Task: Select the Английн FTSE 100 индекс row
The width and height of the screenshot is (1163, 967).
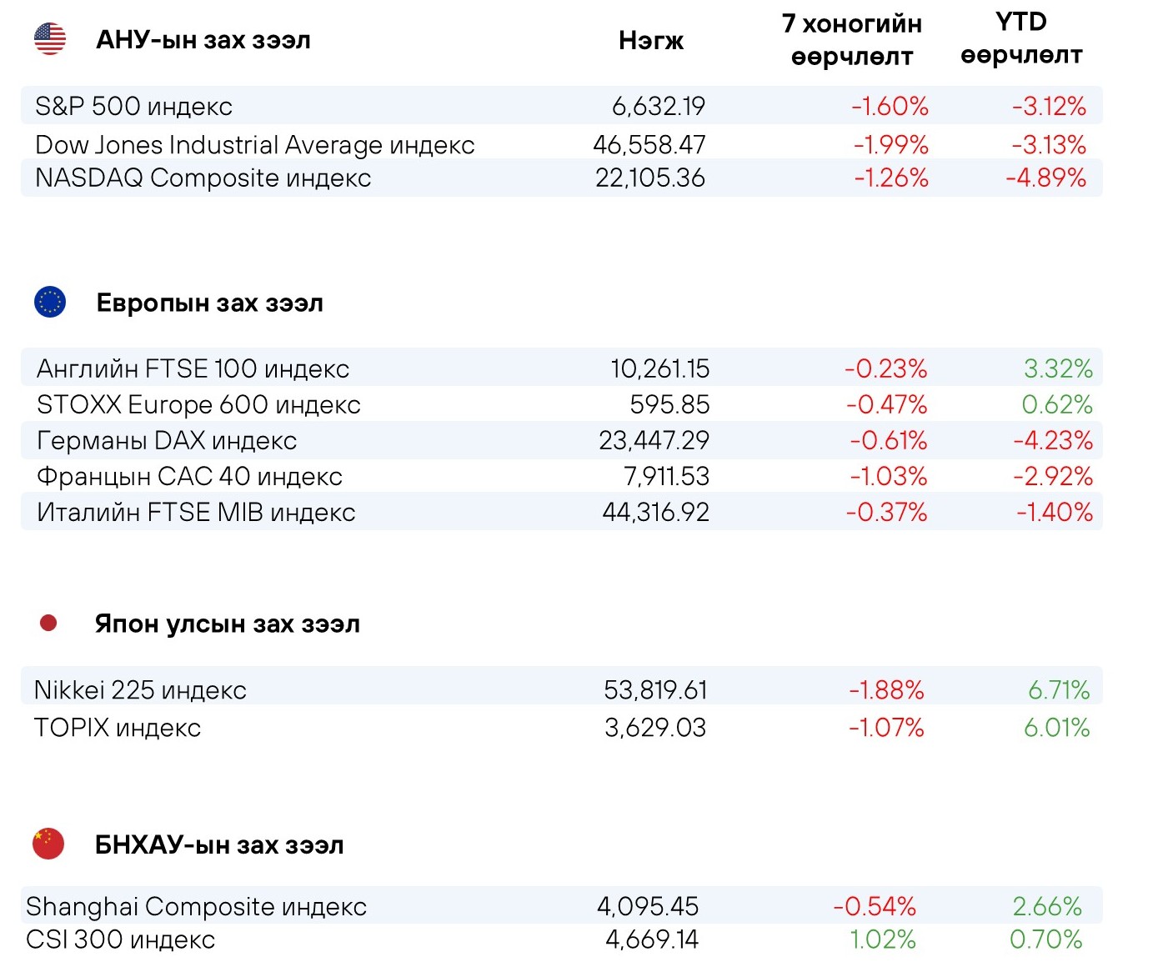Action: [561, 368]
